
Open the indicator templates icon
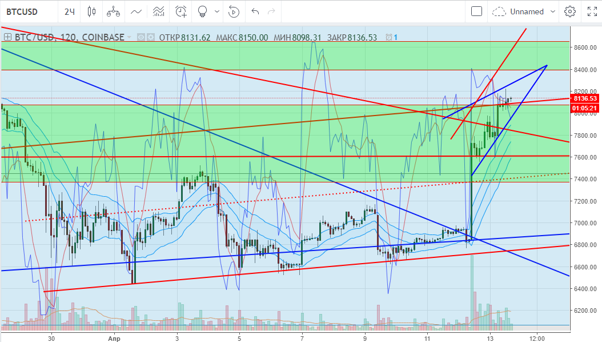point(159,11)
